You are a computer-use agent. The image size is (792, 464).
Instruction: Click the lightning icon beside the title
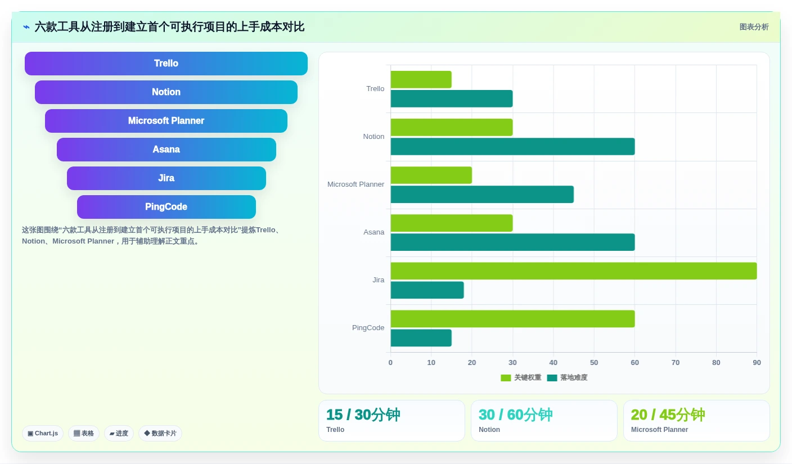click(x=26, y=27)
